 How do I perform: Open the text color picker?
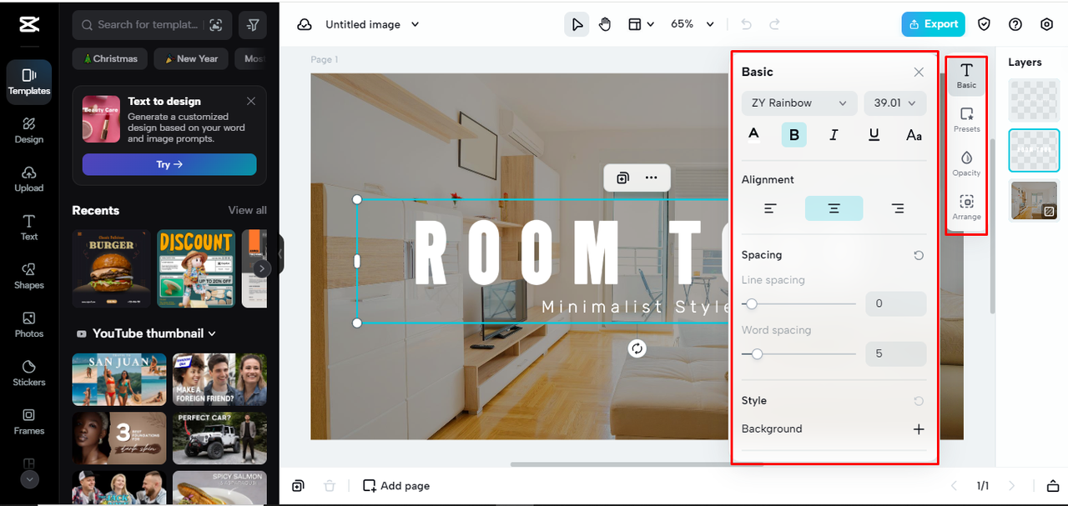point(753,135)
